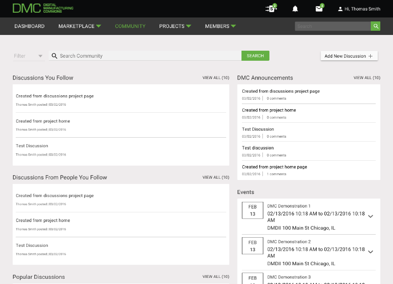Image resolution: width=393 pixels, height=284 pixels.
Task: Click the DMC Demonstration 3 event title
Action: (x=289, y=277)
